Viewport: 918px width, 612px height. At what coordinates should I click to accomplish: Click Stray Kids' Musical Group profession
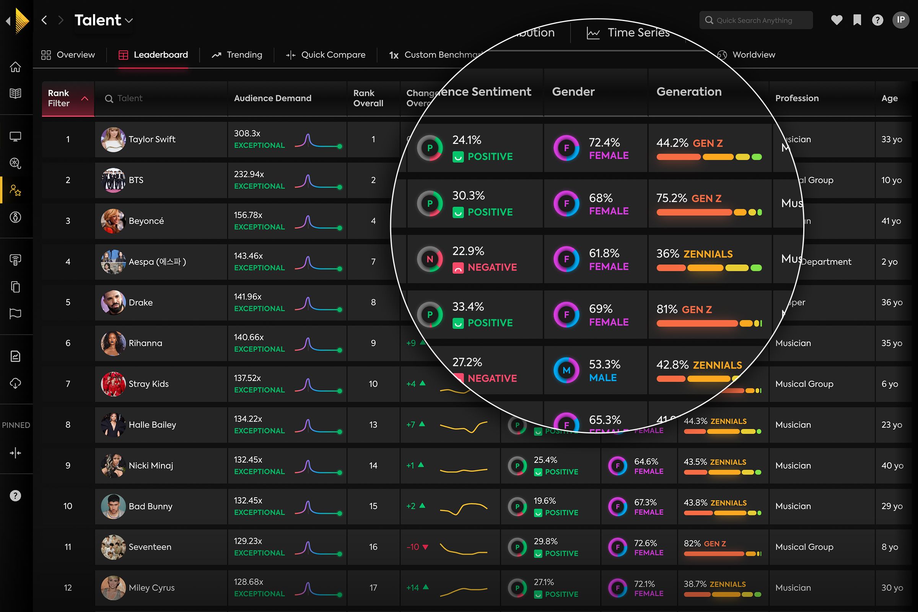[804, 384]
